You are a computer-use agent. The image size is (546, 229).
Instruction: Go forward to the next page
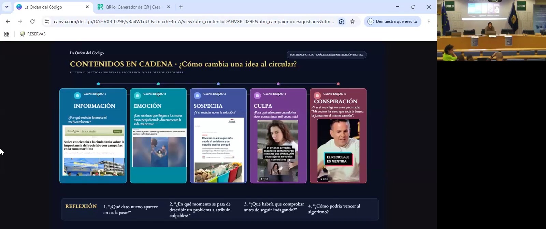20,21
